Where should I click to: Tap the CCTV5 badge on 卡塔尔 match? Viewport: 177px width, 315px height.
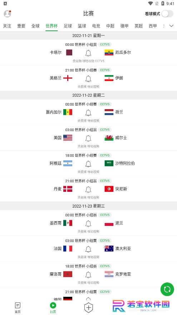[x=105, y=44]
